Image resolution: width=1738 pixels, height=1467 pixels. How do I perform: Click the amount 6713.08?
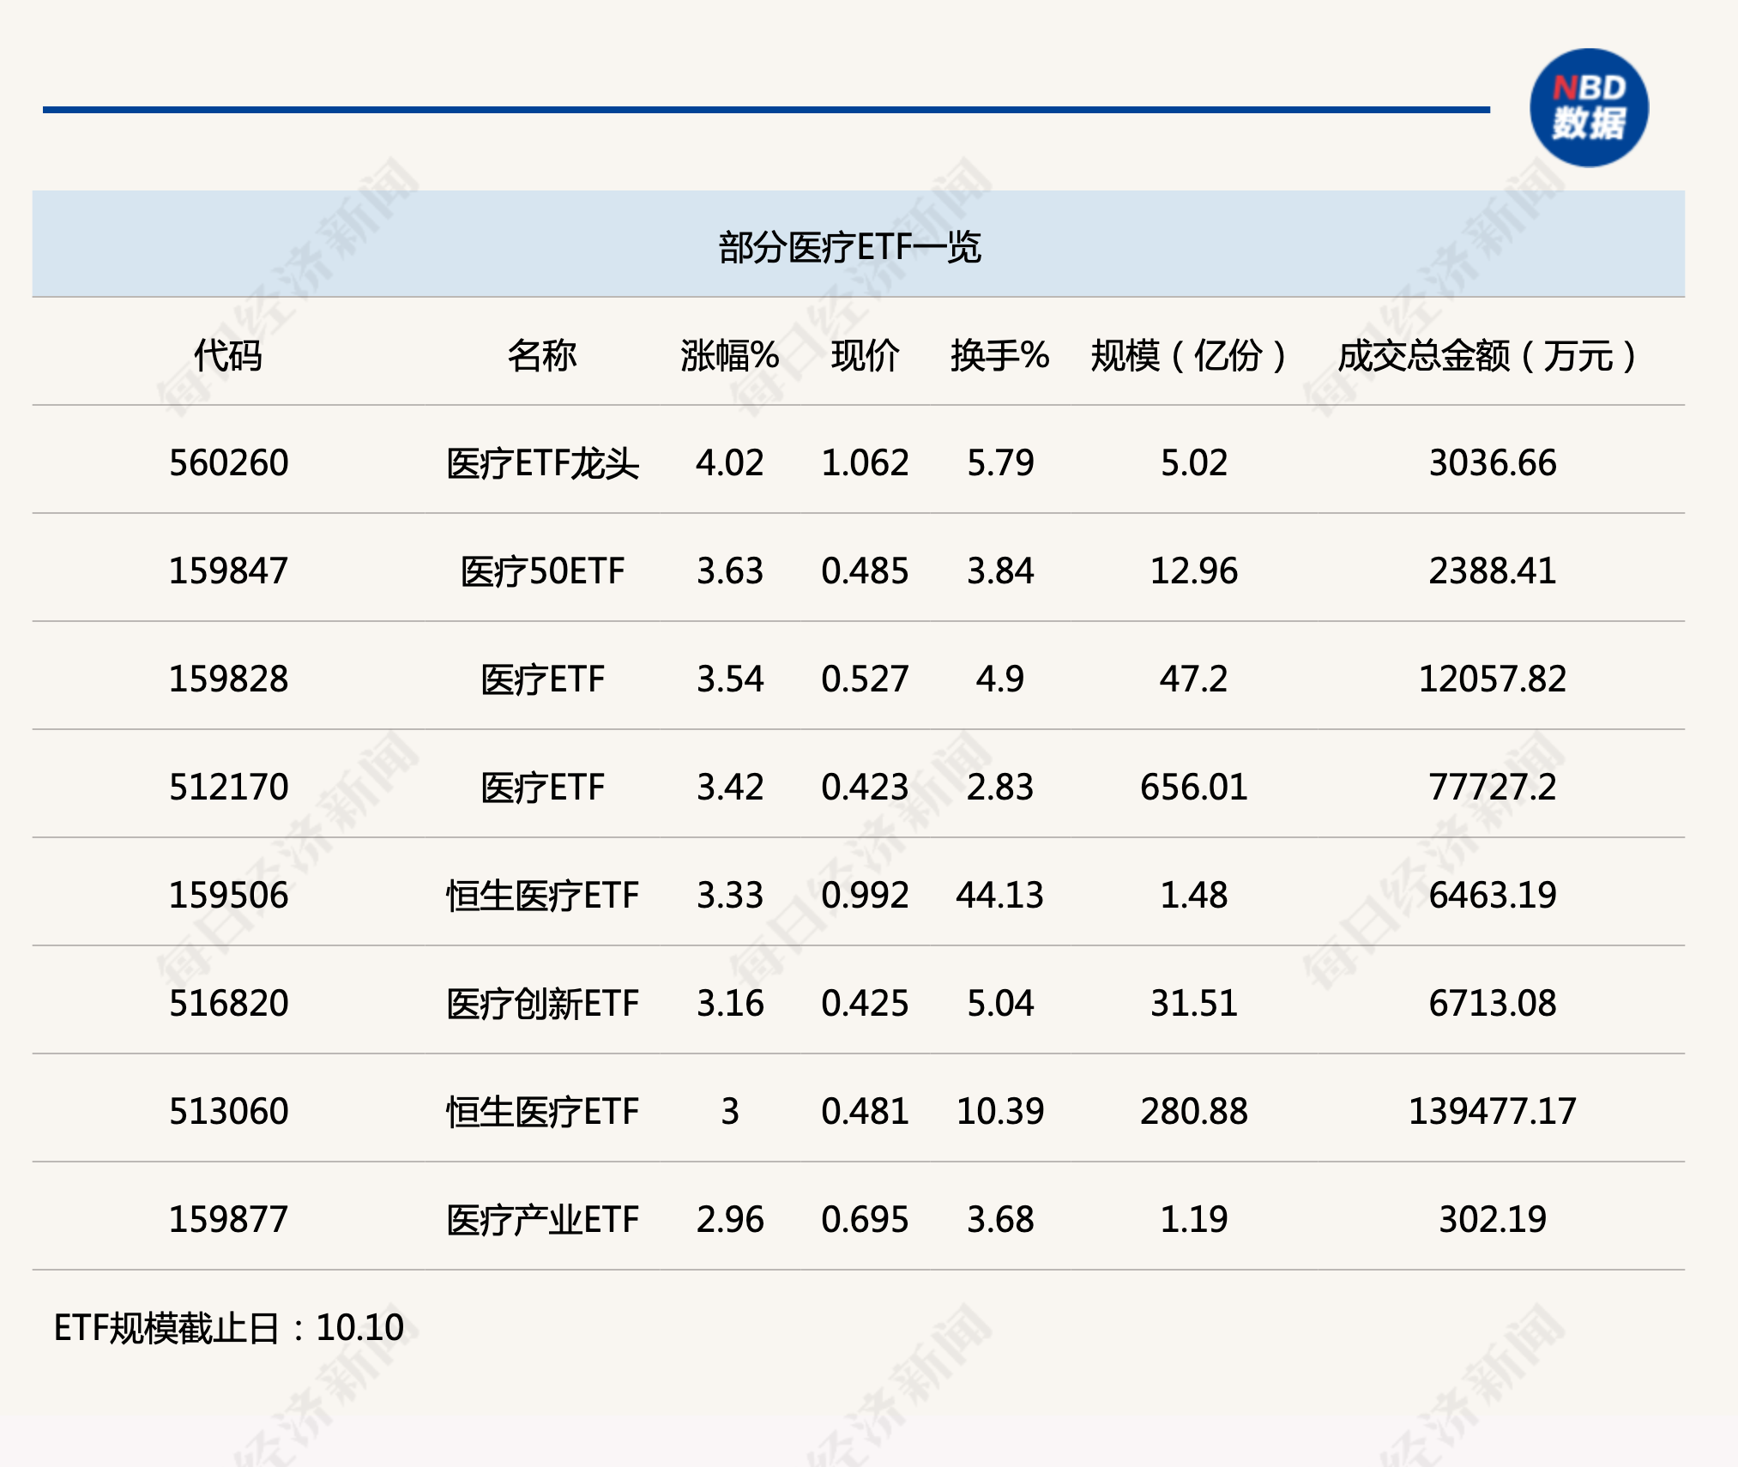click(x=1492, y=1004)
